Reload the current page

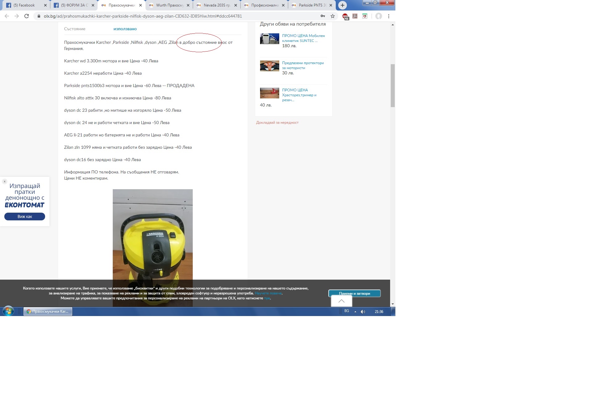(x=27, y=16)
